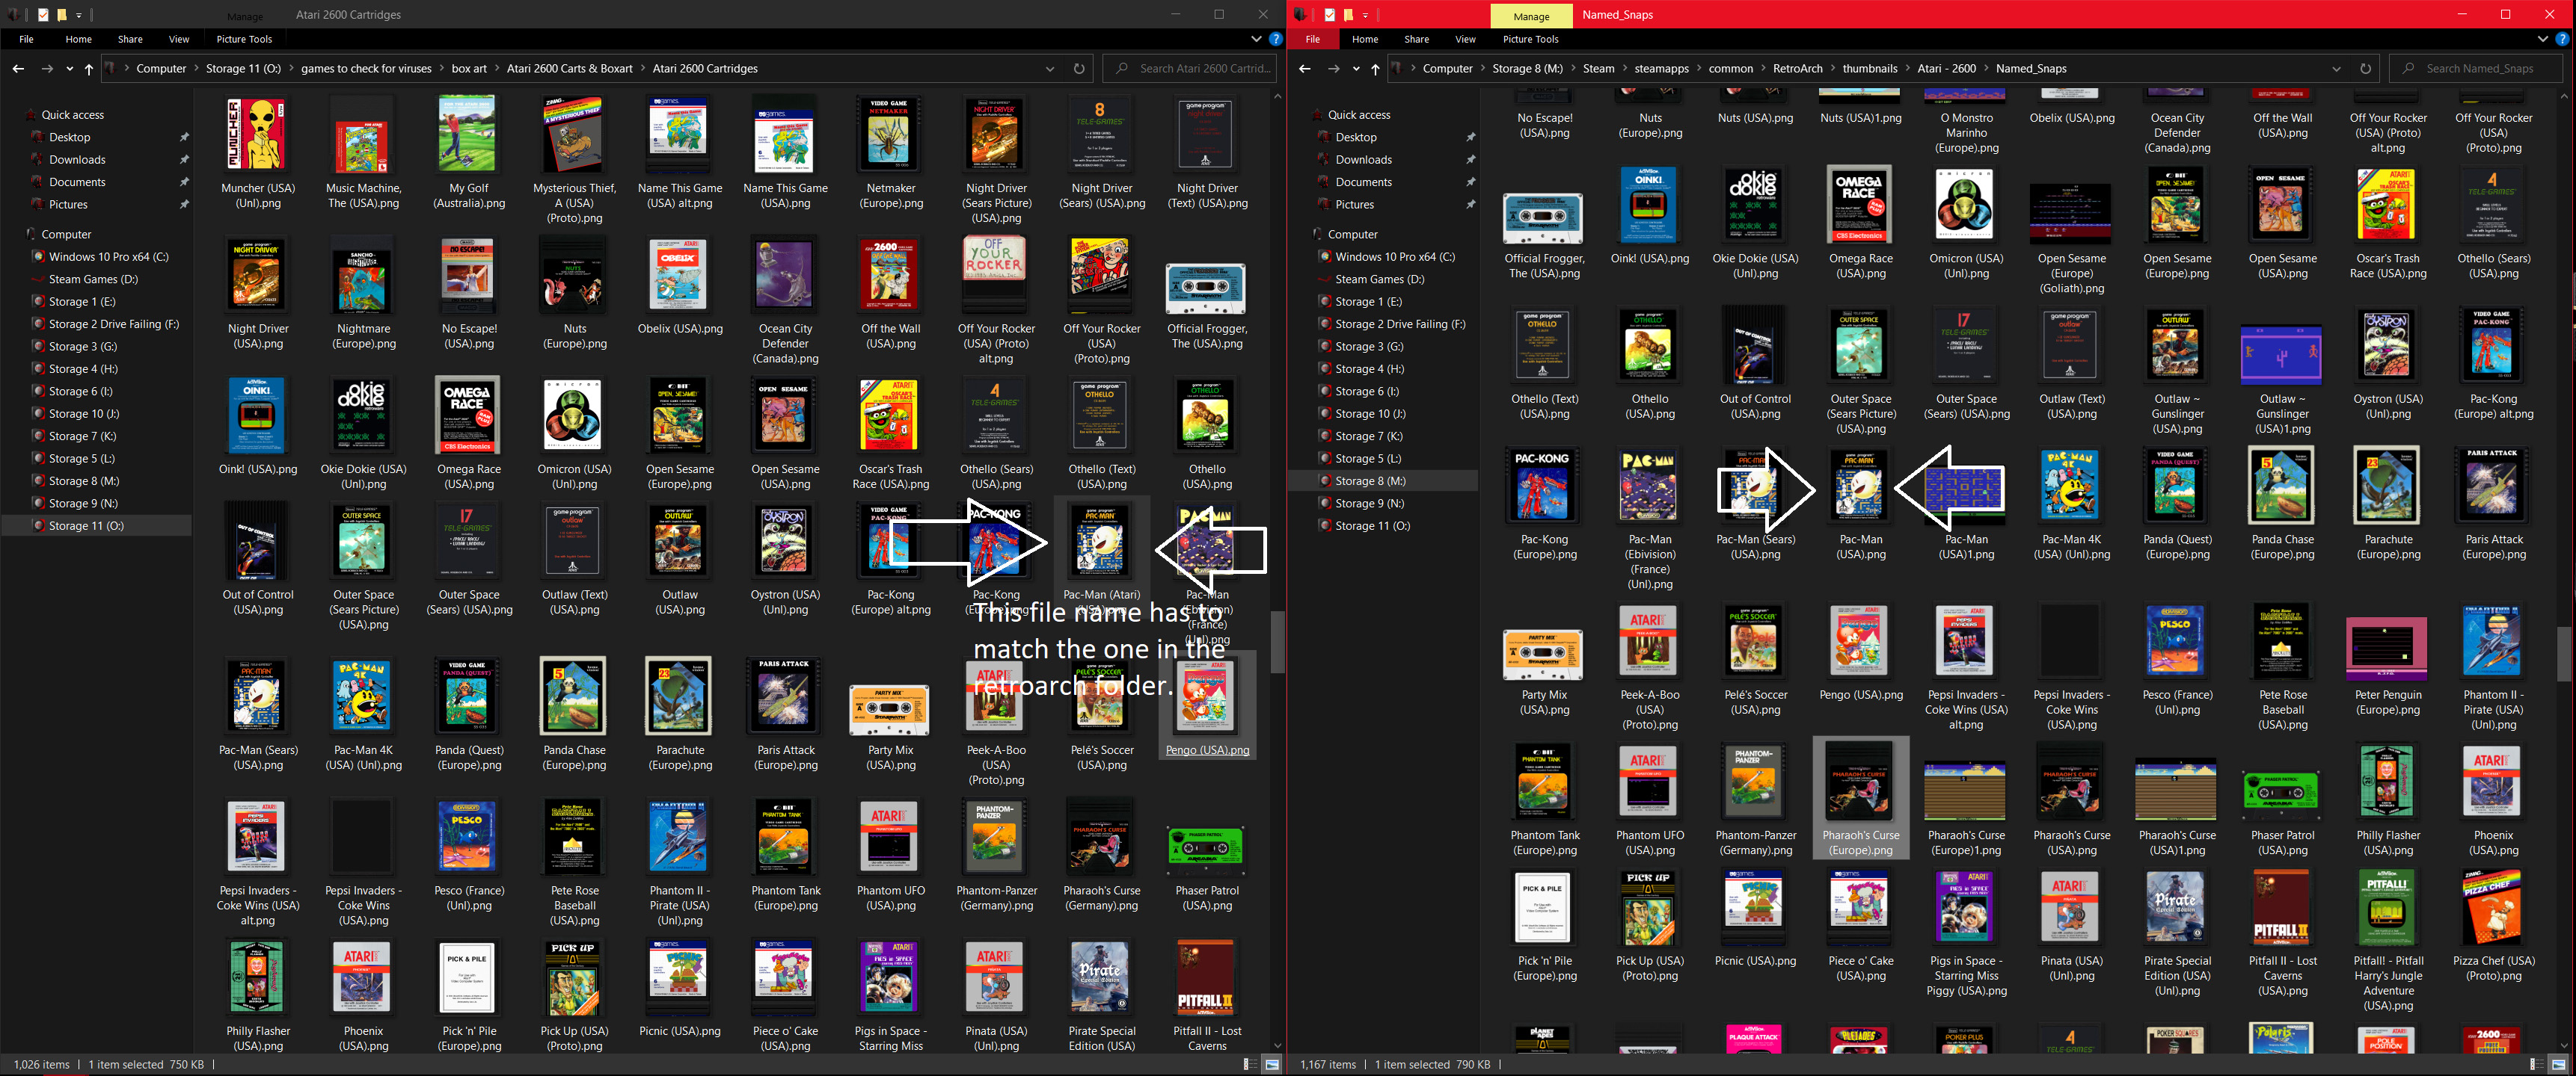Refresh the Named_Snaps folder view
The width and height of the screenshot is (2576, 1076).
tap(2365, 69)
